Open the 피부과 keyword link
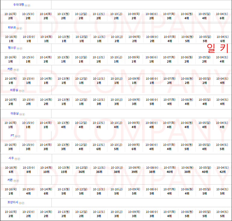Viewport: 232px width, 221px height. click(12, 27)
